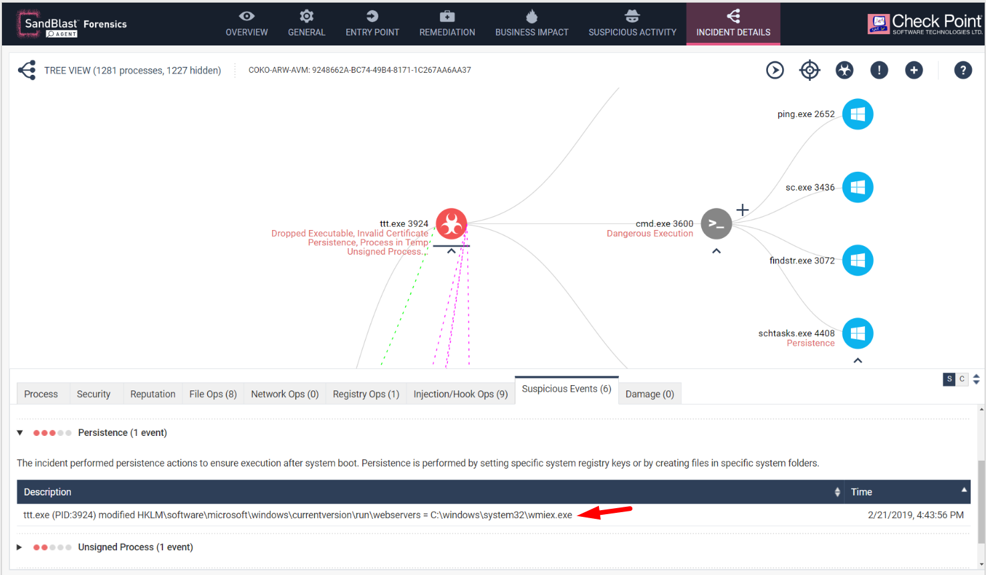Click the star circle toolbar icon
The width and height of the screenshot is (986, 575).
tap(844, 70)
